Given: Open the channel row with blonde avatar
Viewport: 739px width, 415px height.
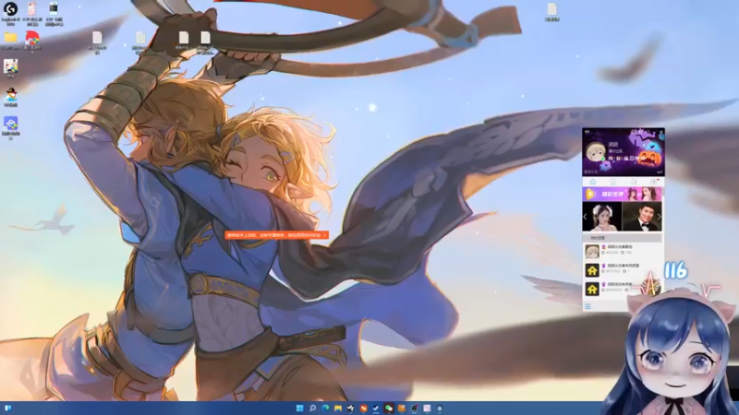Looking at the screenshot, I should pyautogui.click(x=623, y=251).
